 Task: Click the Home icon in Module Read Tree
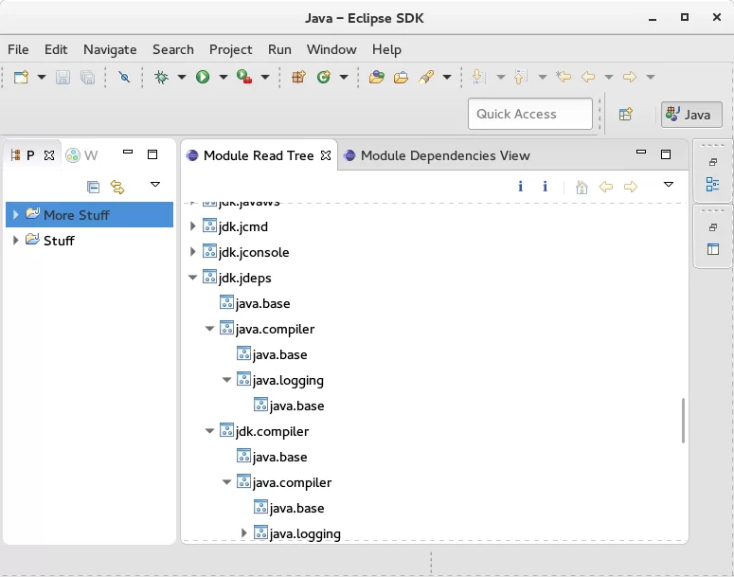pyautogui.click(x=582, y=187)
